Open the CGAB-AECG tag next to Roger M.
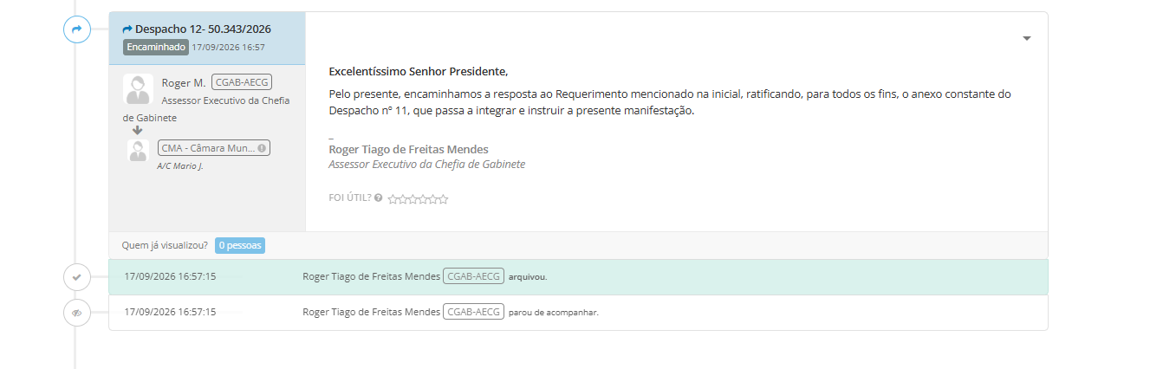 pos(242,82)
